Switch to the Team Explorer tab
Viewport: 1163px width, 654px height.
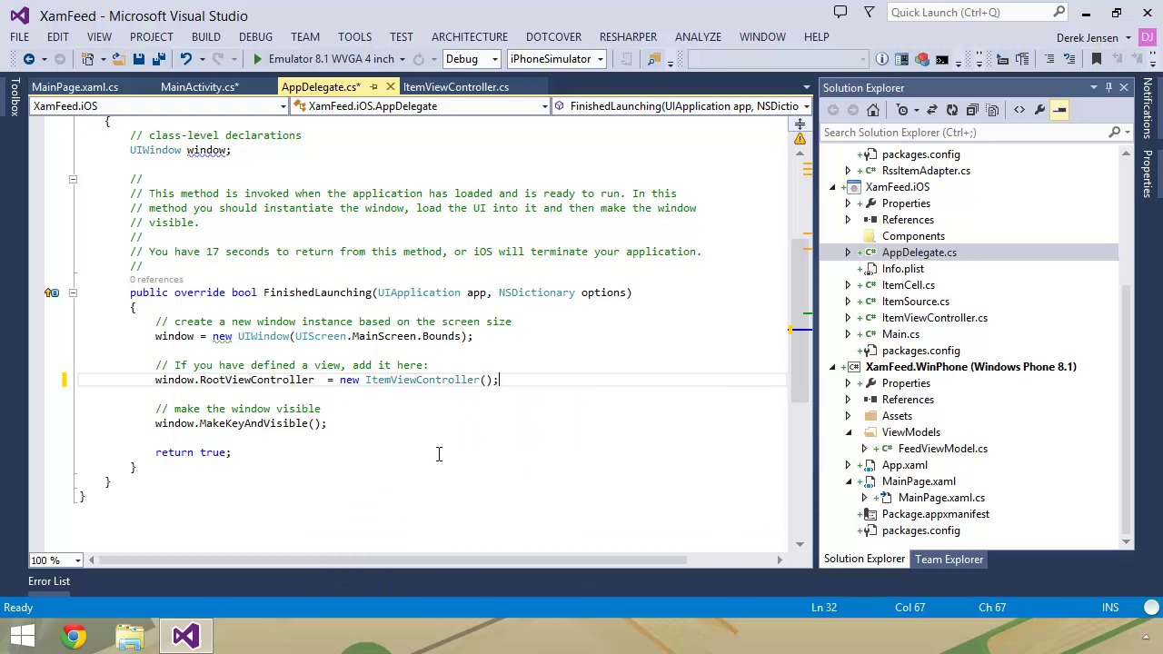click(949, 560)
